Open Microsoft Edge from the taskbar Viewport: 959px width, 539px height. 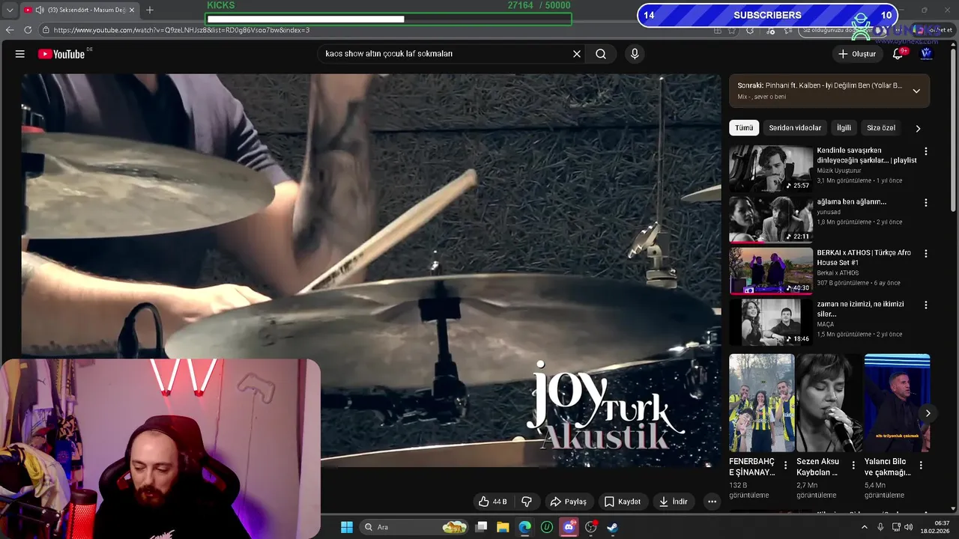tap(525, 527)
